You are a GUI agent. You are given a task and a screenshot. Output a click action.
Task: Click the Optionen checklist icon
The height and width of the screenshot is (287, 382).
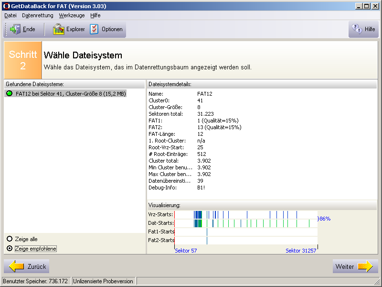coord(94,29)
